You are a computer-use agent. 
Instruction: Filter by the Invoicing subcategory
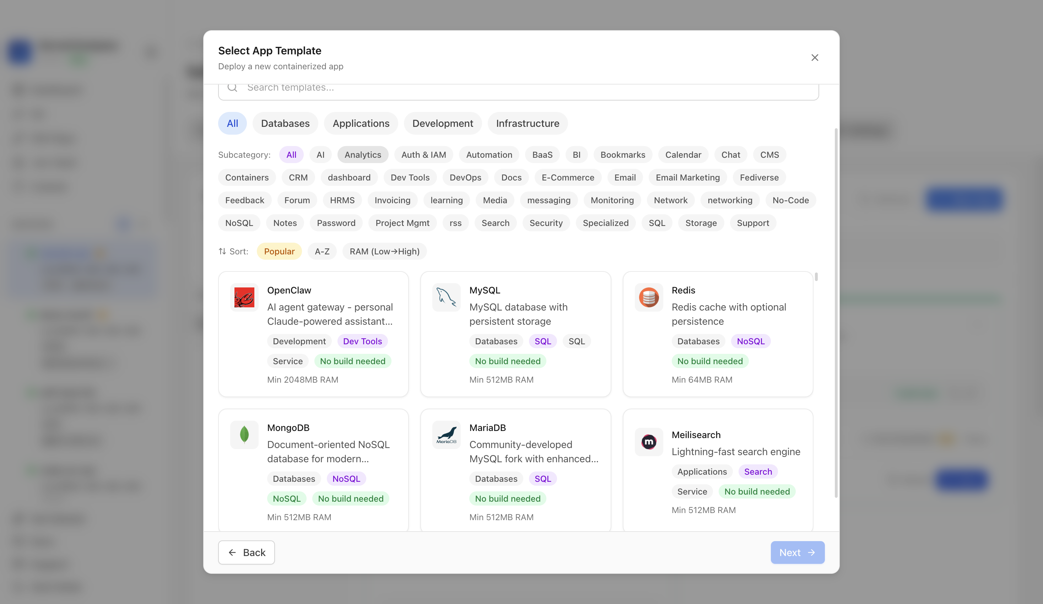click(392, 200)
